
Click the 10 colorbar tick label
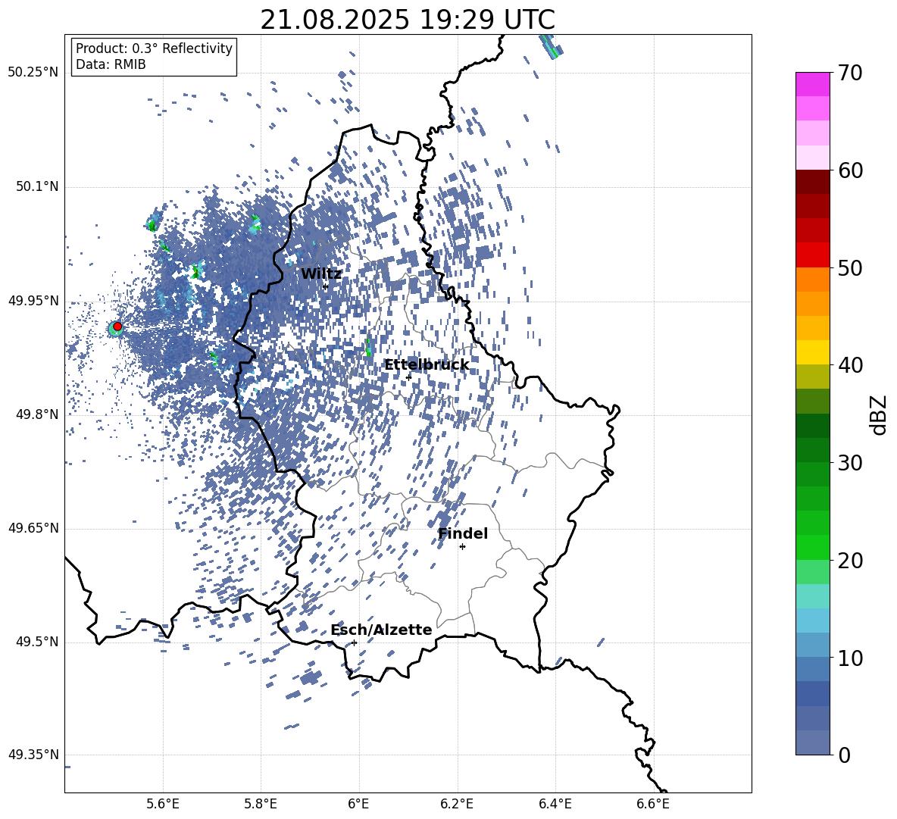point(850,658)
